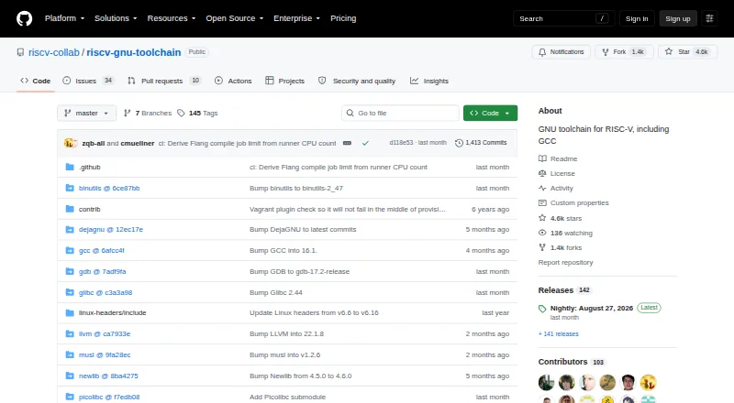Click the musl submodule icon
The image size is (734, 403).
(x=70, y=354)
